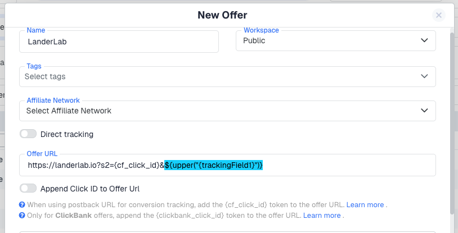Viewport: 458px width, 233px height.
Task: Open Learn more link for postback URL
Action: tap(365, 205)
